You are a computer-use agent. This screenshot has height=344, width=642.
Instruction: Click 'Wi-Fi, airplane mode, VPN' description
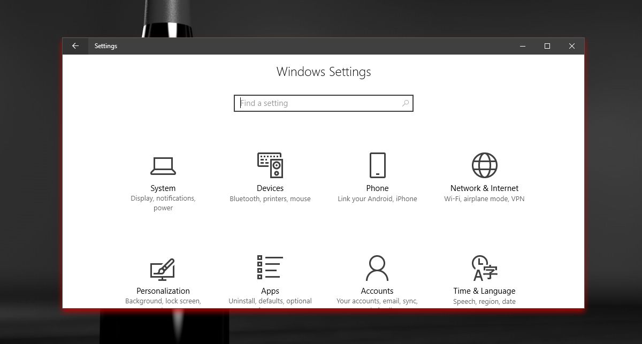pos(484,199)
